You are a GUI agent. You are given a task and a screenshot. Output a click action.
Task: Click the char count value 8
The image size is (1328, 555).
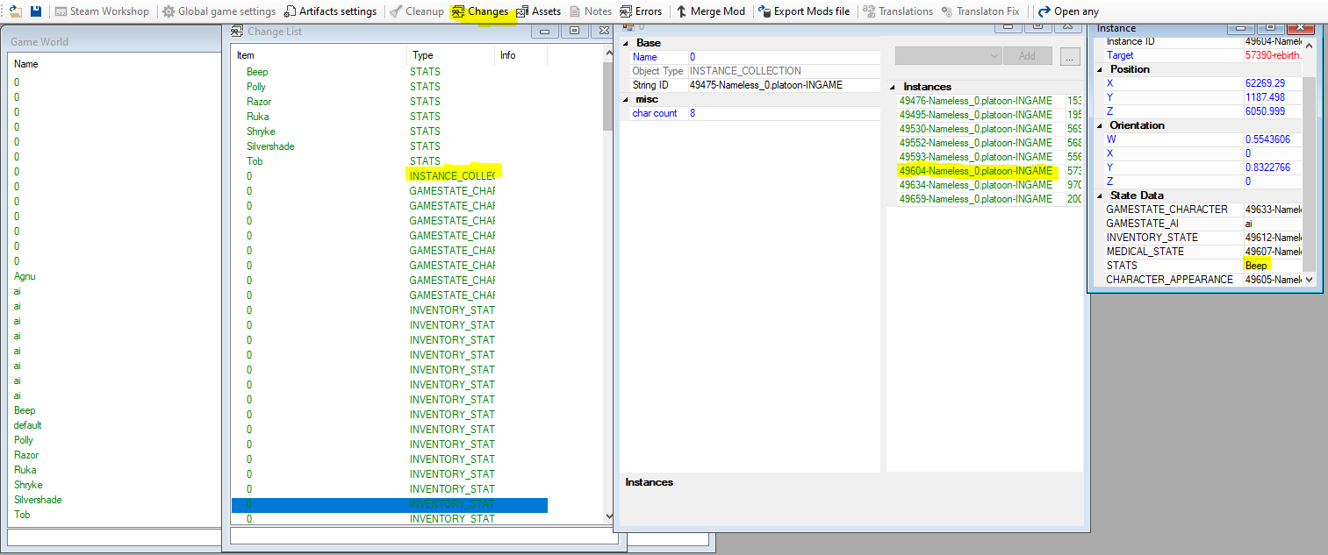click(783, 113)
